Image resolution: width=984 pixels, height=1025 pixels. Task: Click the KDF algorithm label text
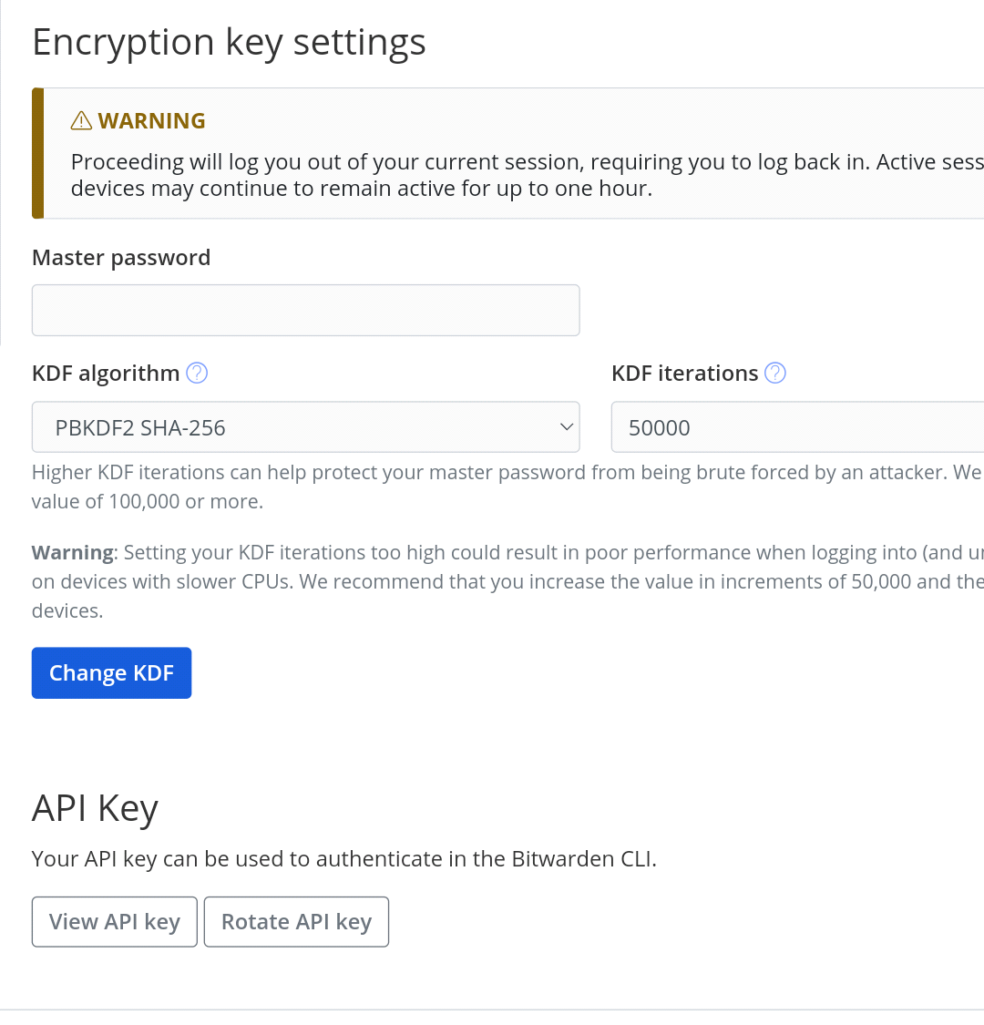click(106, 374)
